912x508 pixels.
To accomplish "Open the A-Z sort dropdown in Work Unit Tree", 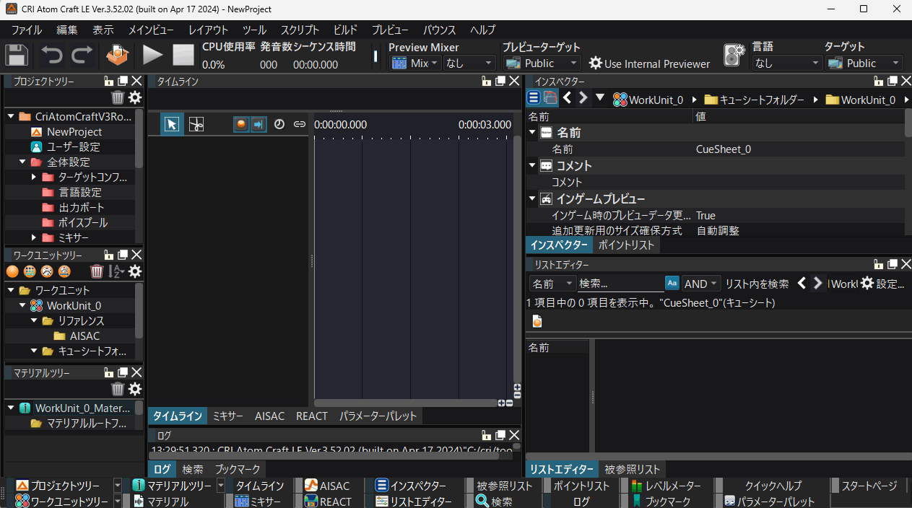I will coord(117,271).
